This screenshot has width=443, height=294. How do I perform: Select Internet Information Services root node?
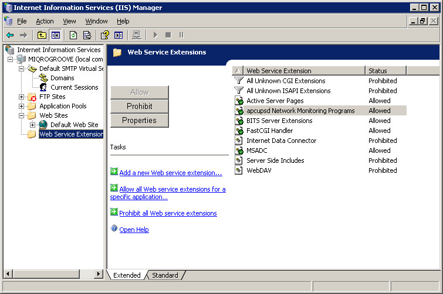(59, 50)
